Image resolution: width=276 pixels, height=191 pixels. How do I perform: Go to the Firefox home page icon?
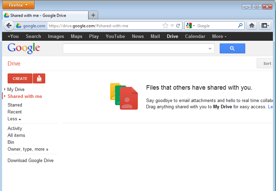(252, 26)
